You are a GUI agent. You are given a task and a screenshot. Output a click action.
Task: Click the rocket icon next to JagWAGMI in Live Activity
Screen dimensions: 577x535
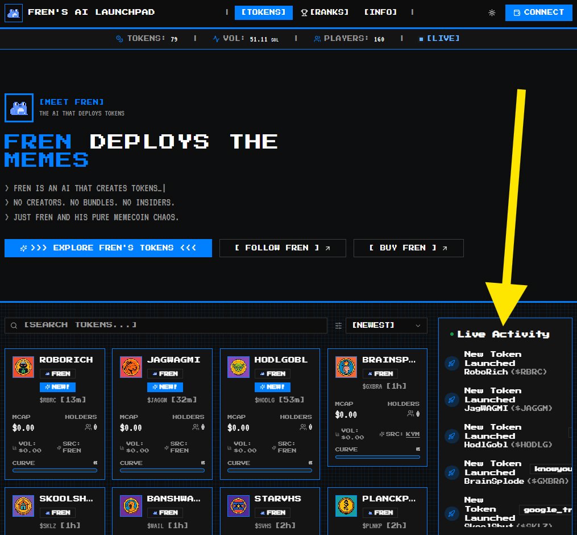451,400
